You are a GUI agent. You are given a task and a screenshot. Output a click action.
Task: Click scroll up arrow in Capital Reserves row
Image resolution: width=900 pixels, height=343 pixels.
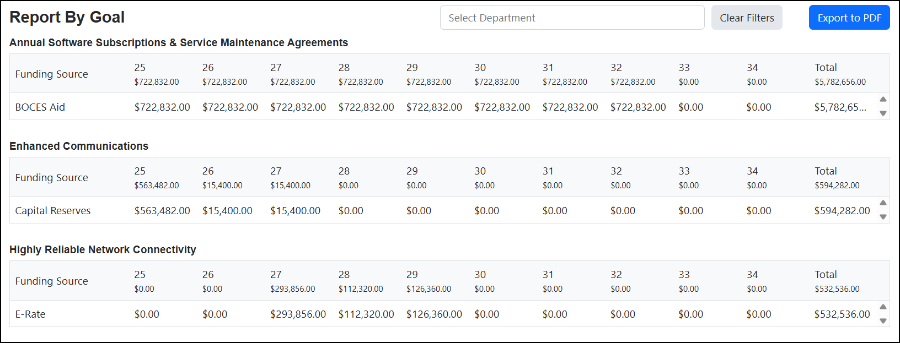coord(883,203)
